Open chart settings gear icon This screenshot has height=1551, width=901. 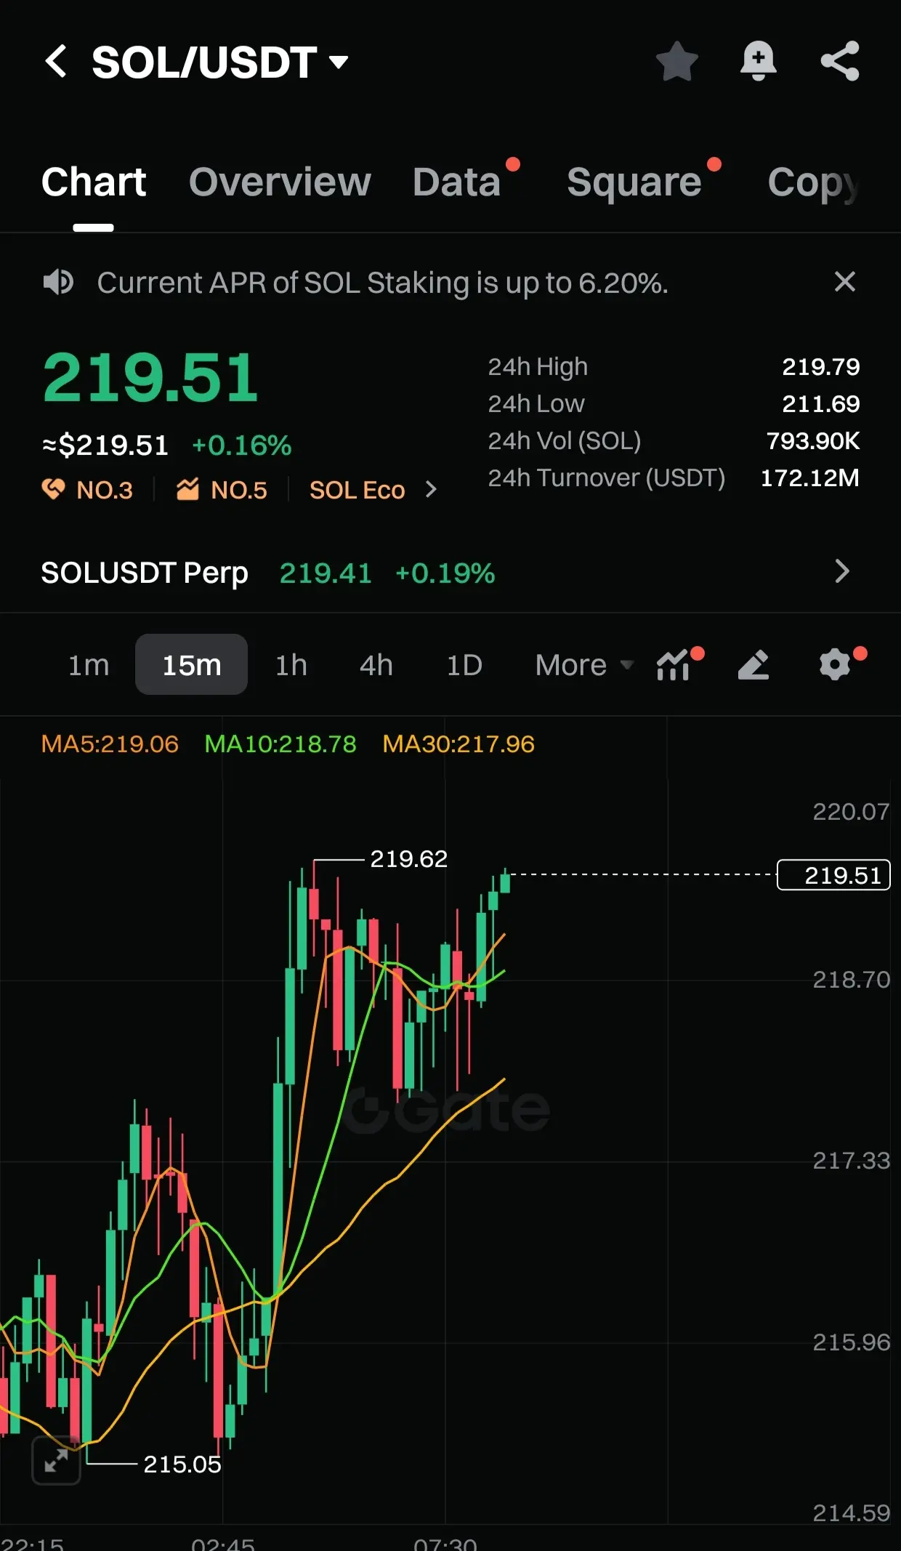pos(836,664)
